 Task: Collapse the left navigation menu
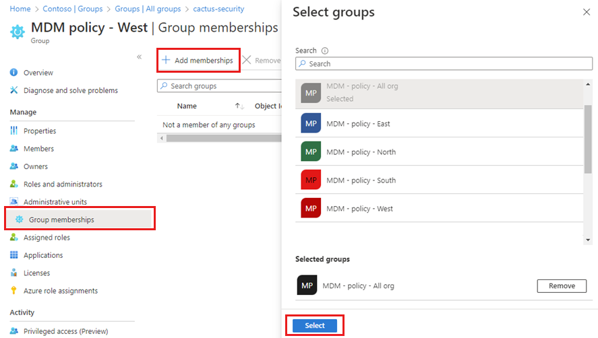tap(140, 57)
